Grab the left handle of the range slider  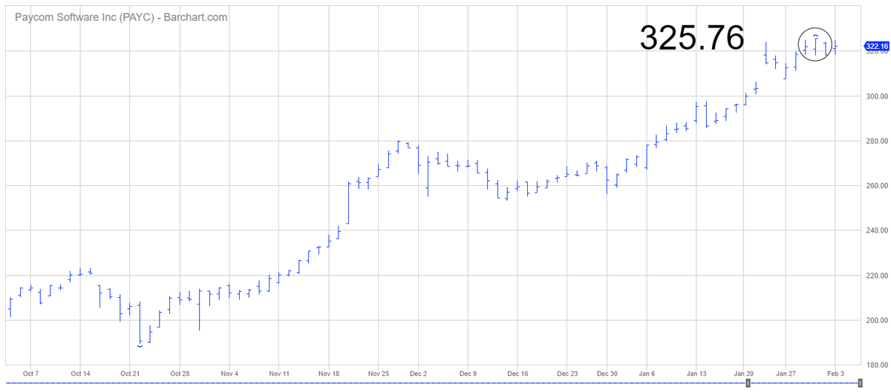point(748,383)
